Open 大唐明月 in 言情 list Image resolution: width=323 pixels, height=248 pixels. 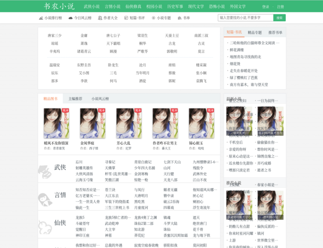click(x=141, y=196)
